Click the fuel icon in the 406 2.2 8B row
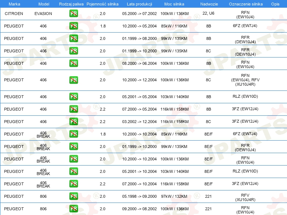The width and height of the screenshot is (287, 215). click(73, 109)
